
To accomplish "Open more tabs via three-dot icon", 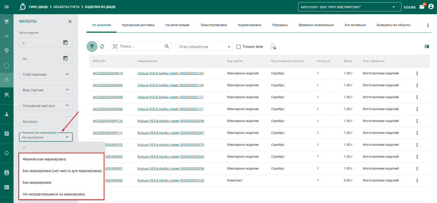I will pos(428,25).
